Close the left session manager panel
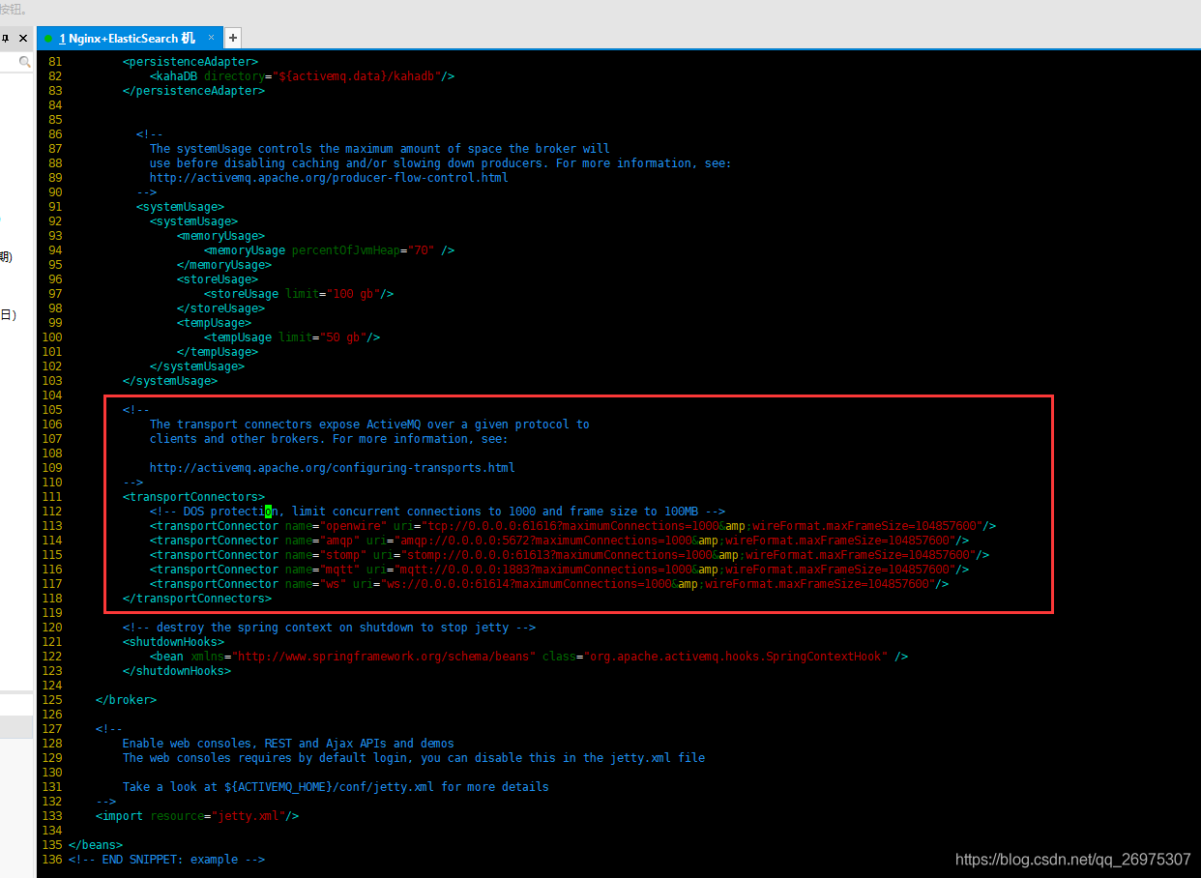The height and width of the screenshot is (878, 1201). pos(24,38)
